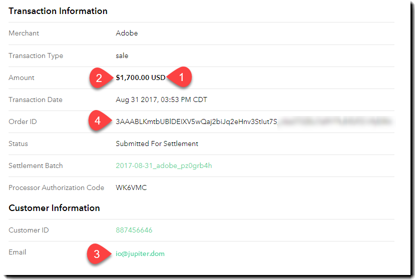Click the Order ID label
This screenshot has height=280, width=415.
(23, 121)
